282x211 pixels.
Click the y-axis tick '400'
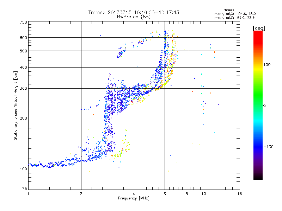(x=23, y=68)
